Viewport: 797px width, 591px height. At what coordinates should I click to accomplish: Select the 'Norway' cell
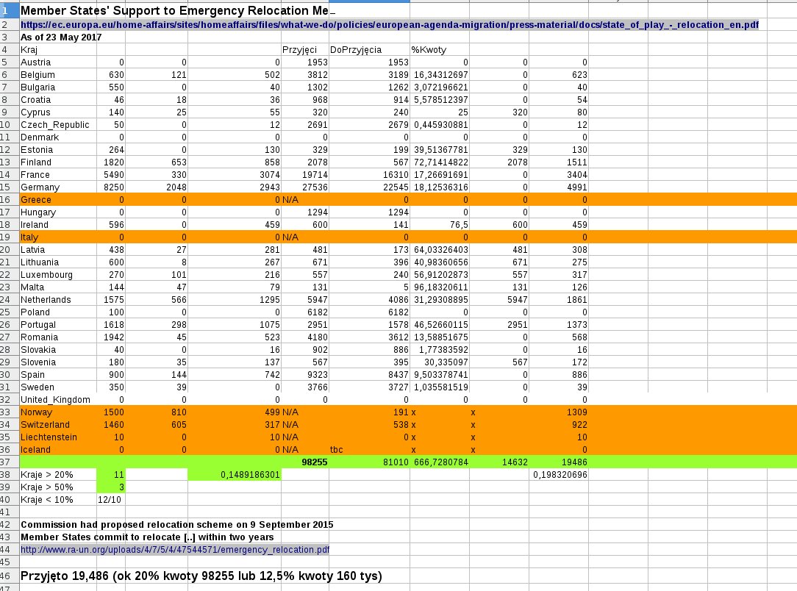click(x=59, y=412)
